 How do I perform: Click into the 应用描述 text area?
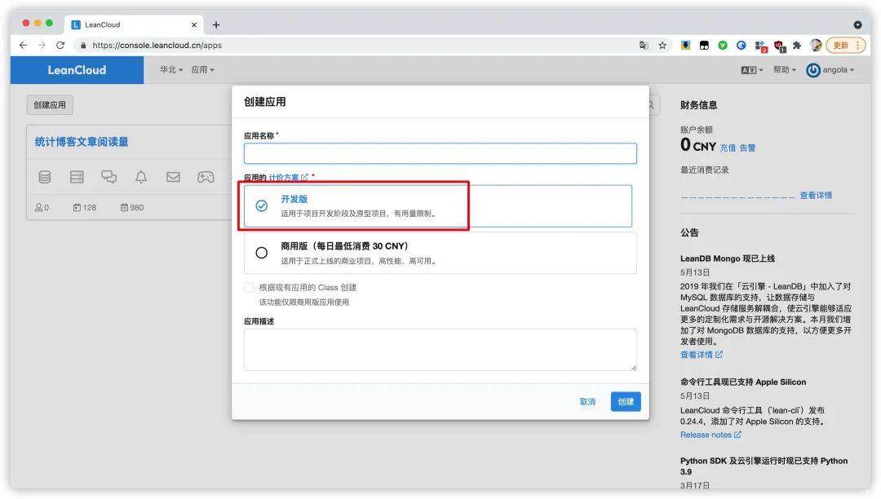440,350
